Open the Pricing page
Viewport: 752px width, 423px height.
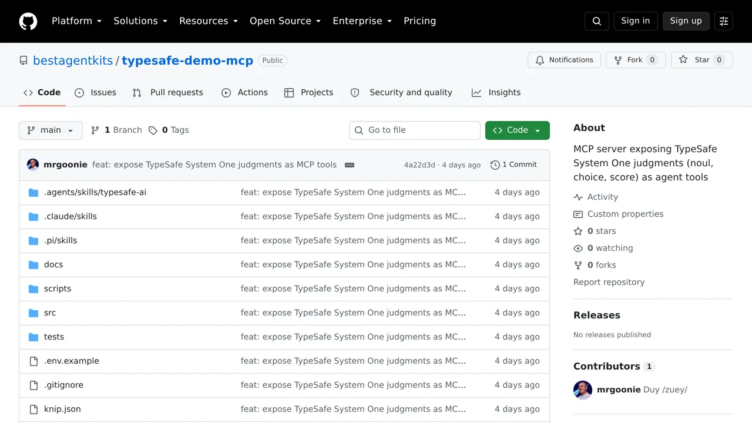pos(419,21)
